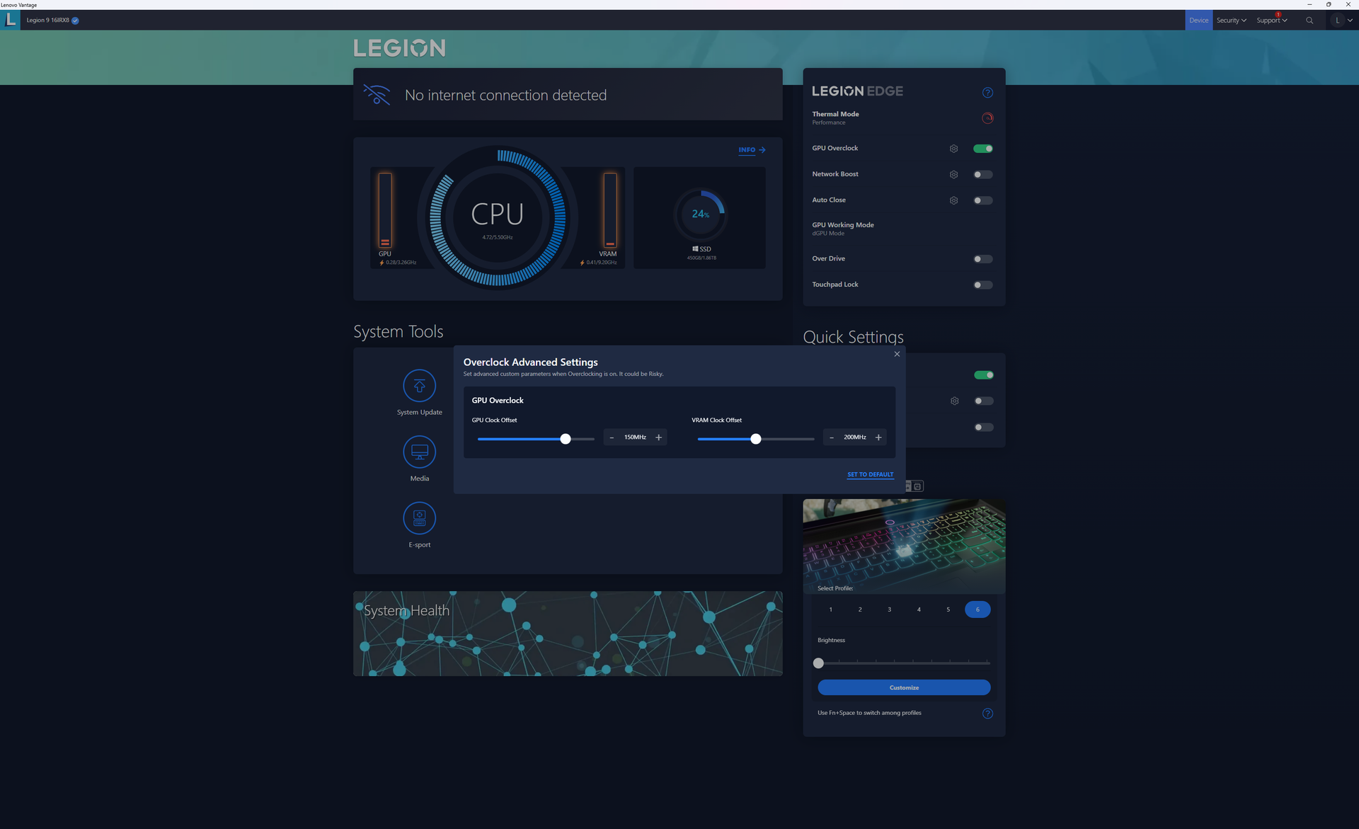The height and width of the screenshot is (829, 1359).
Task: Expand the Security dropdown menu
Action: coord(1231,21)
